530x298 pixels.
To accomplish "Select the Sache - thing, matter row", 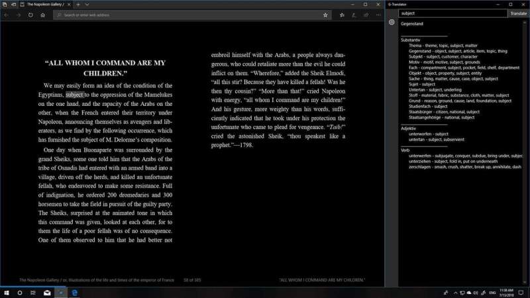I will point(453,79).
